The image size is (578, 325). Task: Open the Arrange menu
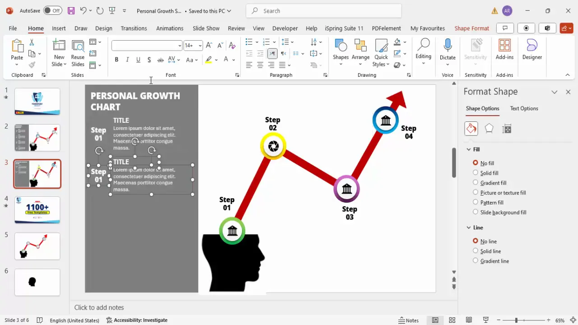(360, 52)
